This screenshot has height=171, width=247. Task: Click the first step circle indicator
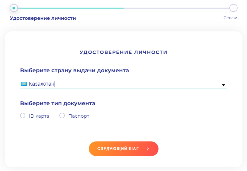tap(14, 8)
